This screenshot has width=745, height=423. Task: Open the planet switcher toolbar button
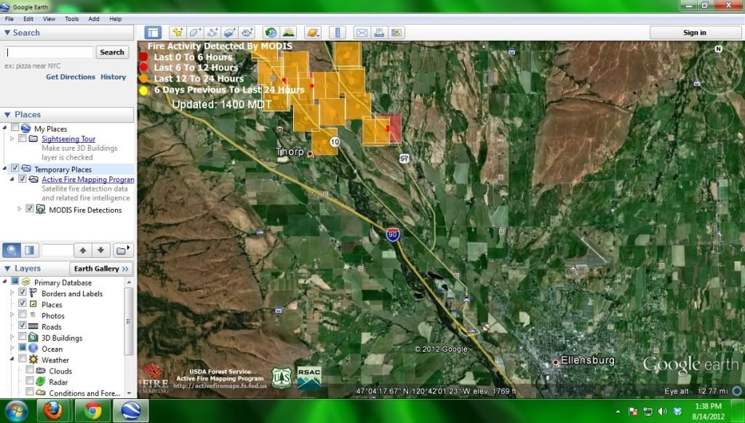pyautogui.click(x=313, y=32)
